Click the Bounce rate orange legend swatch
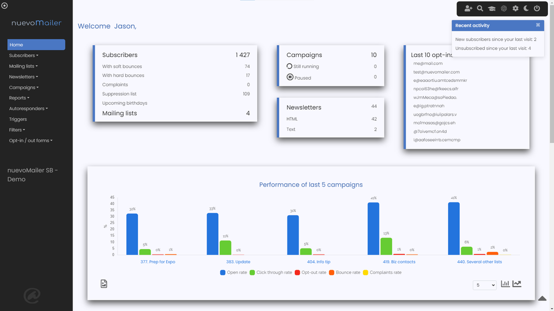Viewport: 554px width, 311px height. 331,272
